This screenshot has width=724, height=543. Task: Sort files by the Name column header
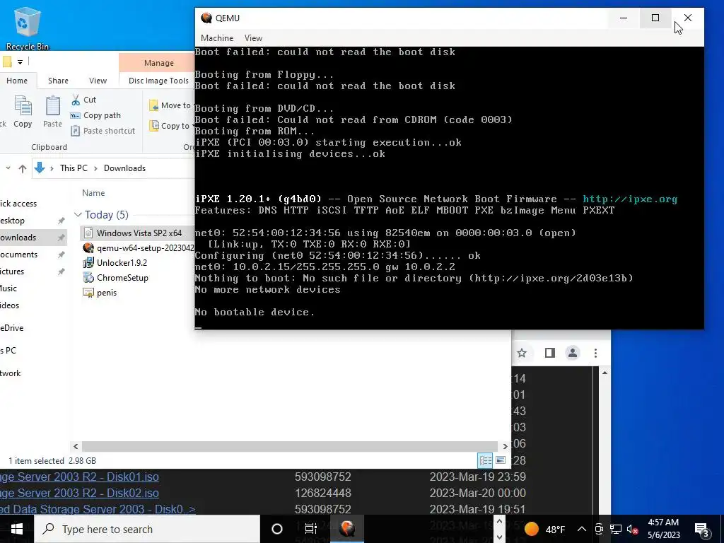click(93, 193)
